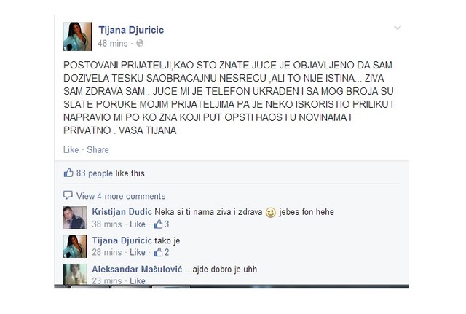Click thumbs-up icon with 3 likes
The width and height of the screenshot is (466, 314).
coord(158,224)
